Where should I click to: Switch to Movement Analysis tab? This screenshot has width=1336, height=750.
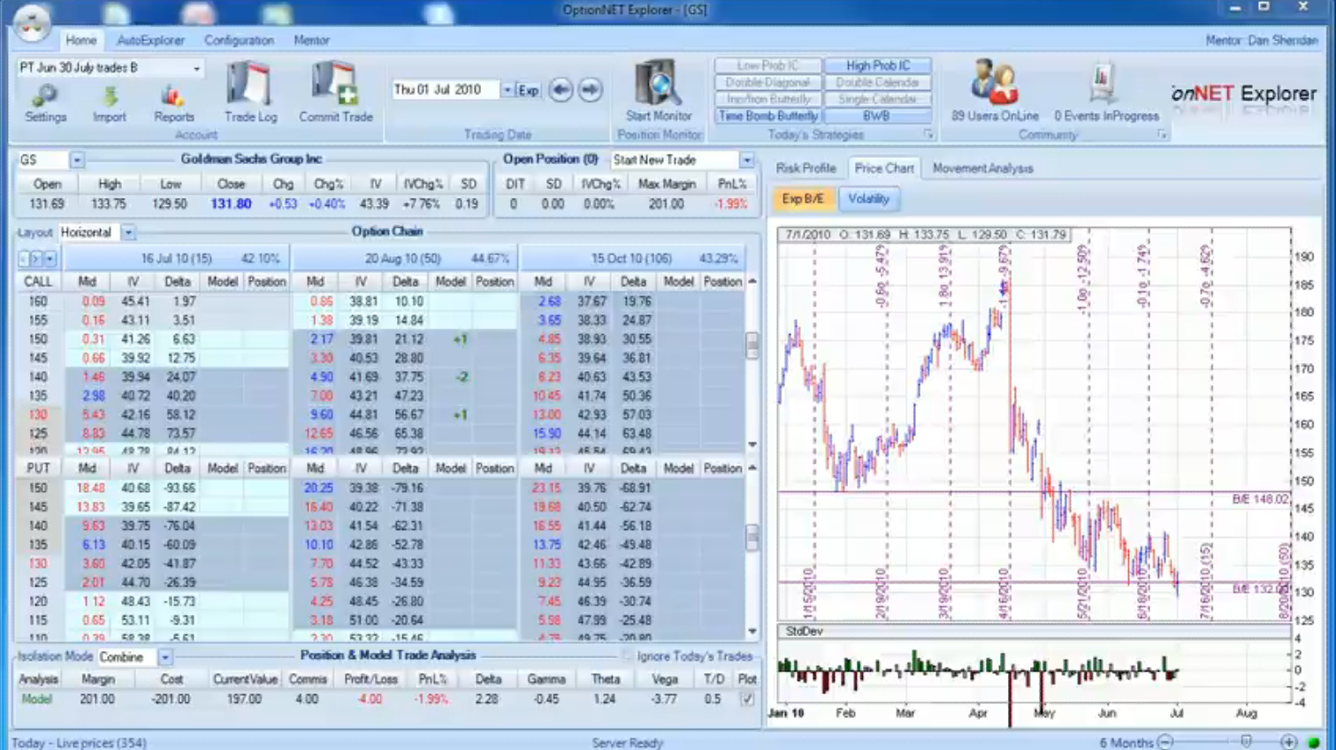coord(982,168)
